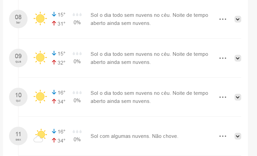Viewport: 257px width, 156px height.
Task: Expand the forecast details for day 08
Action: [238, 19]
